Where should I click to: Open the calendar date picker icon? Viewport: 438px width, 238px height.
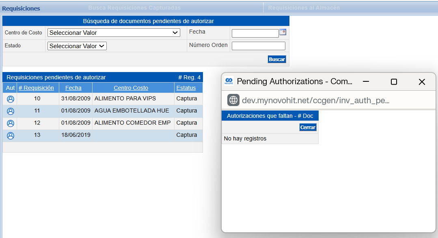[283, 32]
